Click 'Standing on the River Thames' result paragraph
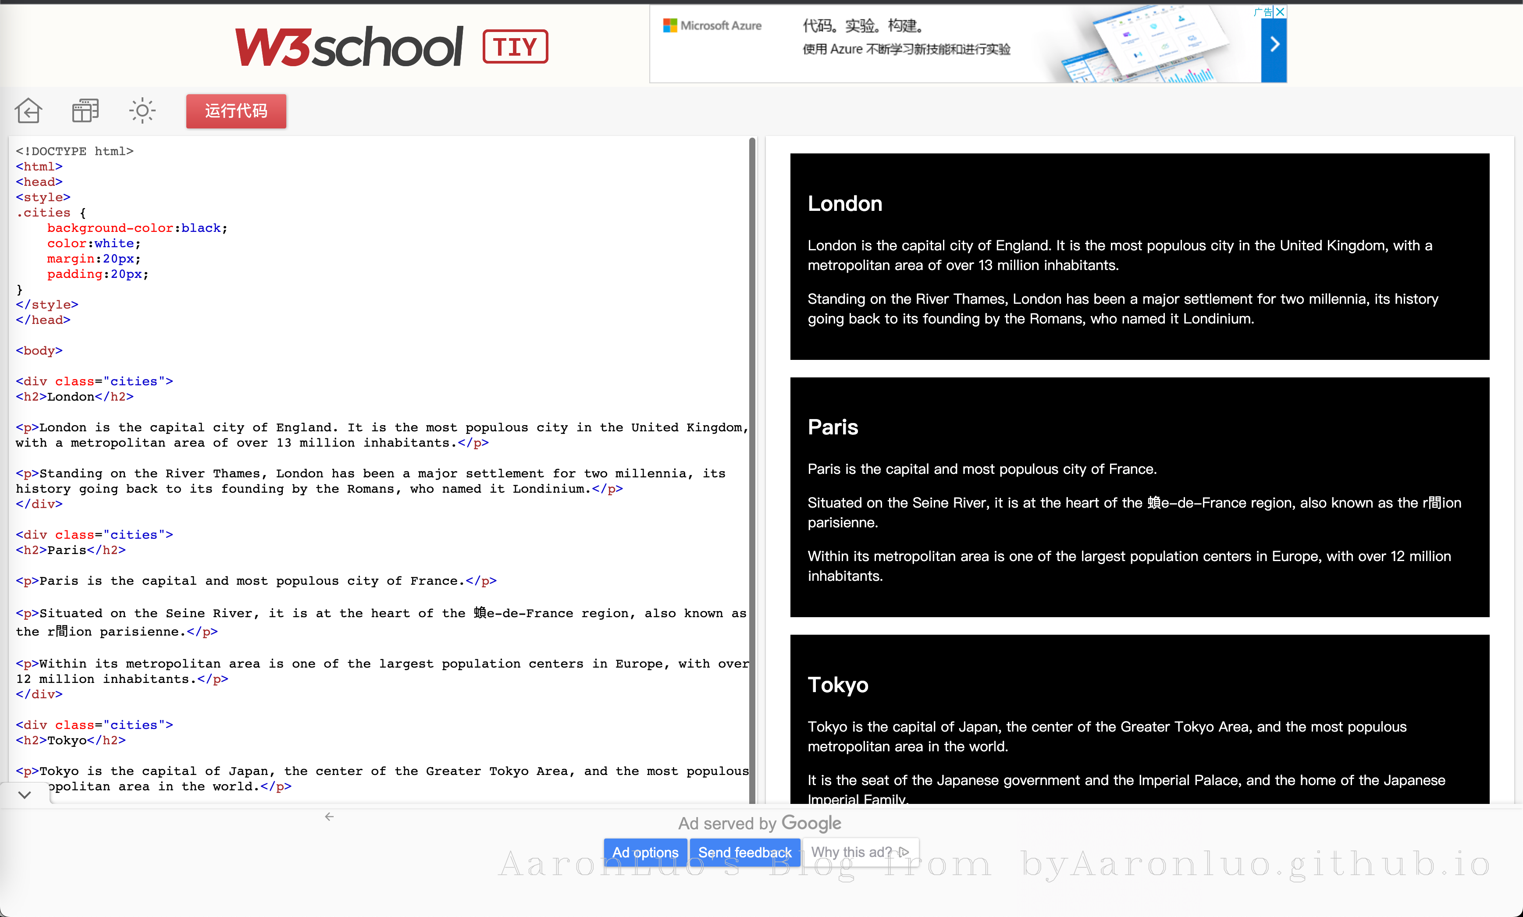This screenshot has width=1523, height=917. (x=1123, y=309)
